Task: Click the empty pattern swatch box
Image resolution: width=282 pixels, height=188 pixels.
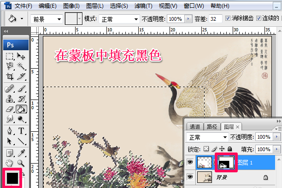Action: pos(71,18)
